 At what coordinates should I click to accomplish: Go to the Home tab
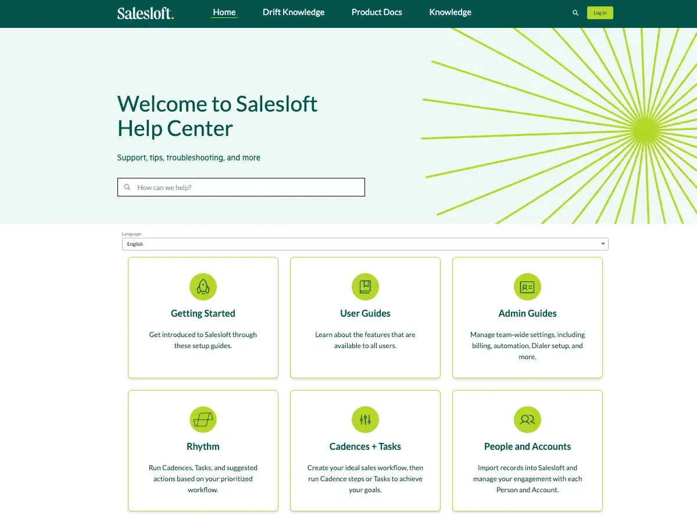[x=224, y=12]
